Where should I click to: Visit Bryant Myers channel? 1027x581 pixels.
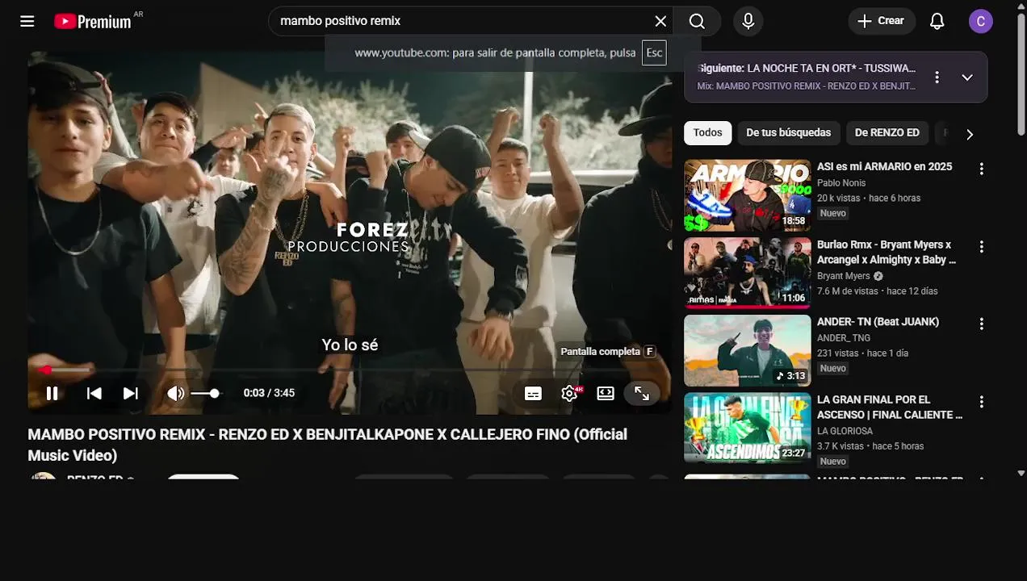844,276
